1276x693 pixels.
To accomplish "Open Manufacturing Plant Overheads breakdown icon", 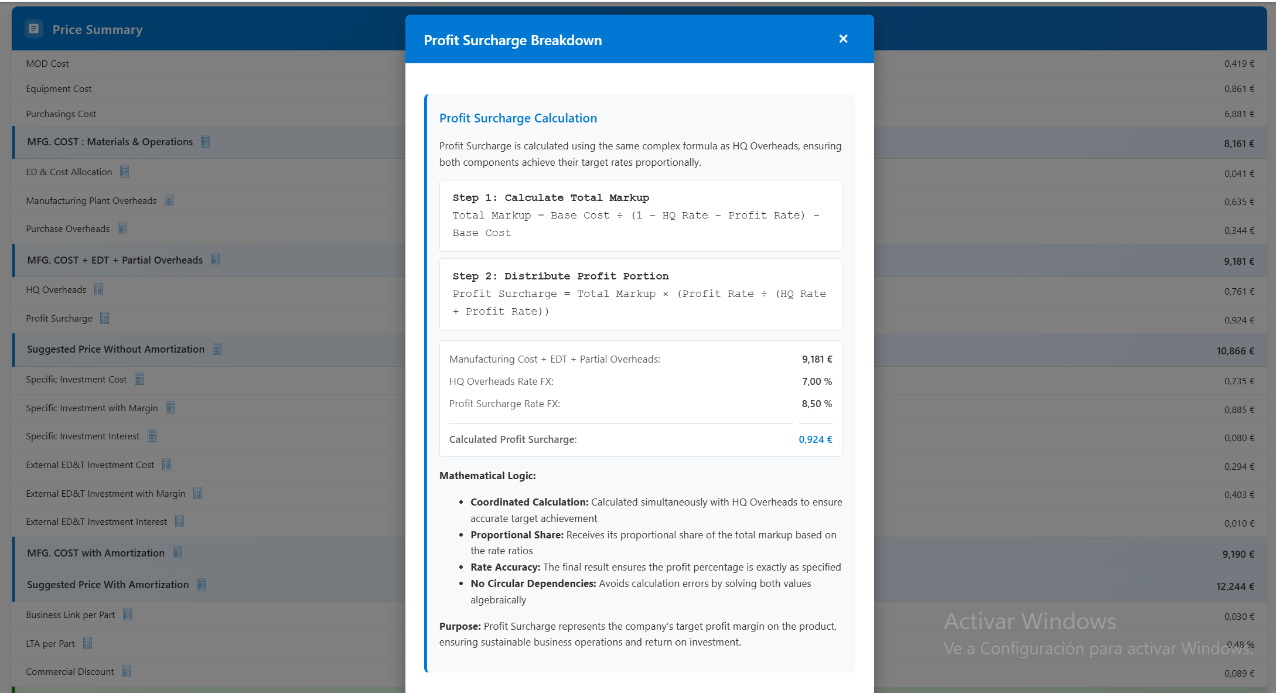I will click(x=169, y=200).
